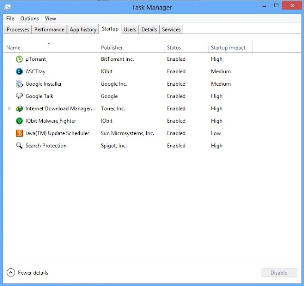Click the Disable button
The width and height of the screenshot is (304, 286).
[x=279, y=273]
